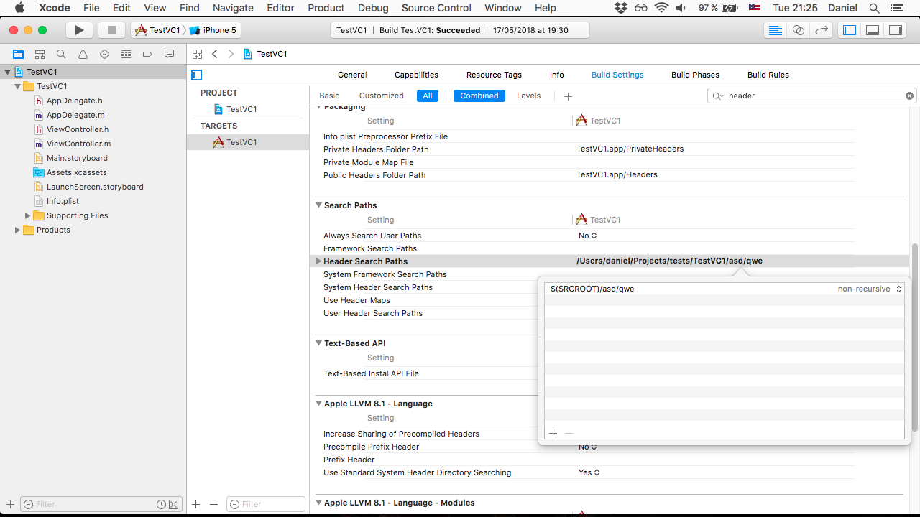
Task: Open ViewController.m in the navigator
Action: point(78,144)
